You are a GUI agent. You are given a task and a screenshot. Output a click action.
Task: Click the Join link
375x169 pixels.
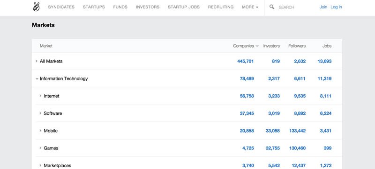pyautogui.click(x=323, y=7)
